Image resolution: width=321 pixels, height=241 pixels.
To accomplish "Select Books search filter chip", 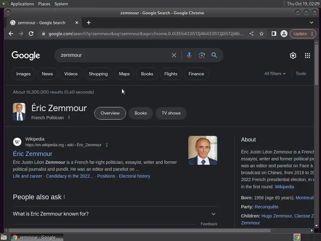I will 147,74.
